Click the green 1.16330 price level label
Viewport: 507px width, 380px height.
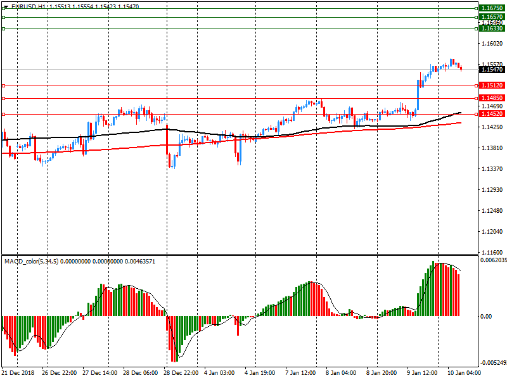pyautogui.click(x=492, y=28)
